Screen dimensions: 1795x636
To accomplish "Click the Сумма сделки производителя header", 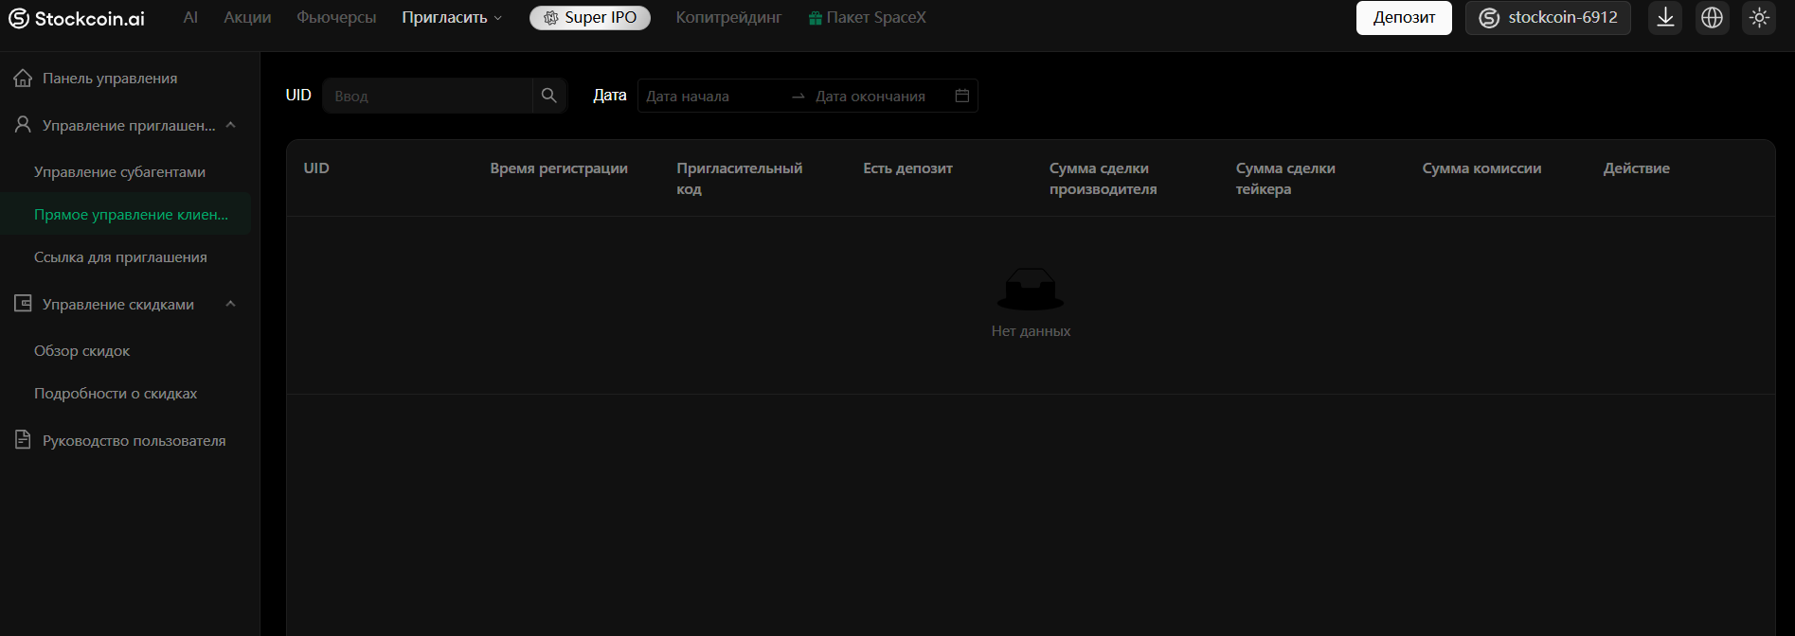I will point(1103,179).
